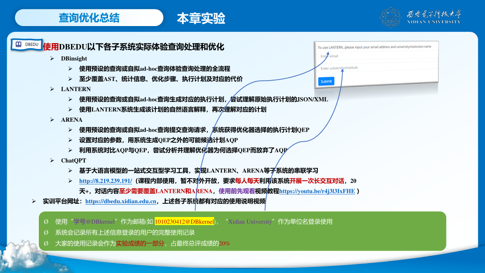This screenshot has height=273, width=485.
Task: Click the red text 开展一次长交互对话
Action: coord(317,181)
